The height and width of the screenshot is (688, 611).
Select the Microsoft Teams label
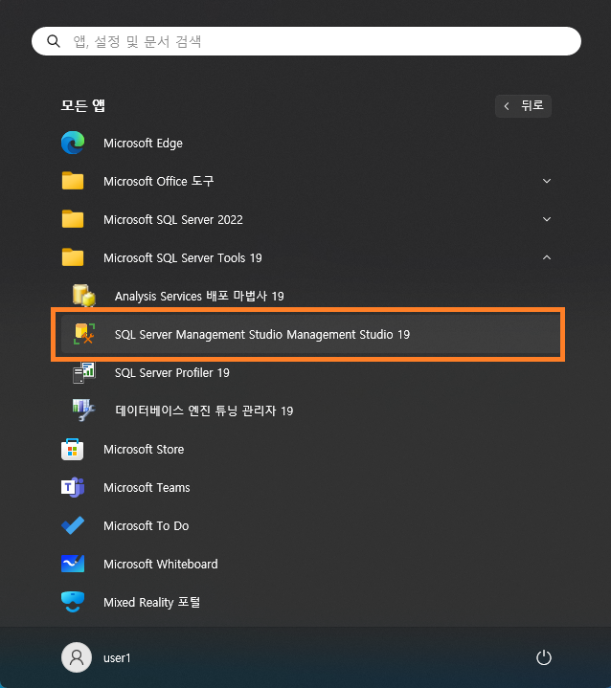147,487
